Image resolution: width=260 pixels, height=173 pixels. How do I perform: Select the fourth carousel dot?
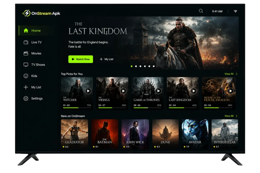point(145,66)
